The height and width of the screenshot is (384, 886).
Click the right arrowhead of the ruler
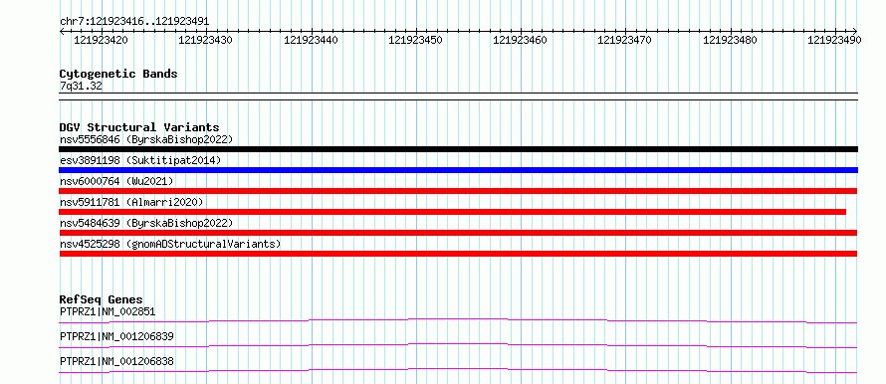click(x=855, y=31)
